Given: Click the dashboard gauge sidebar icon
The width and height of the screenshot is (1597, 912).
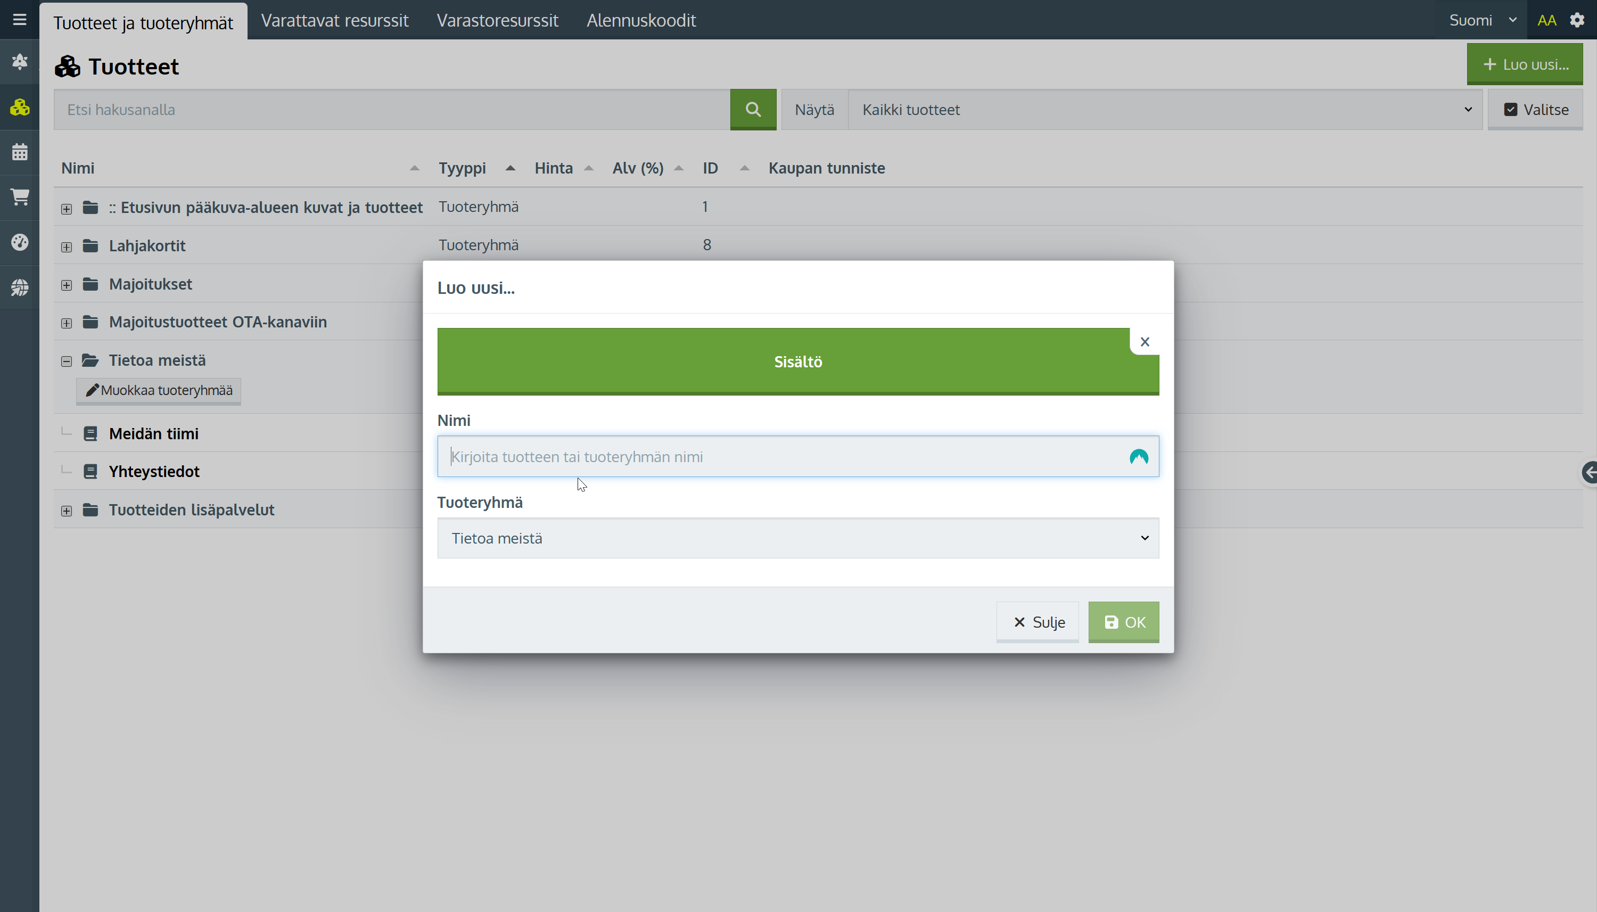Looking at the screenshot, I should 19,242.
